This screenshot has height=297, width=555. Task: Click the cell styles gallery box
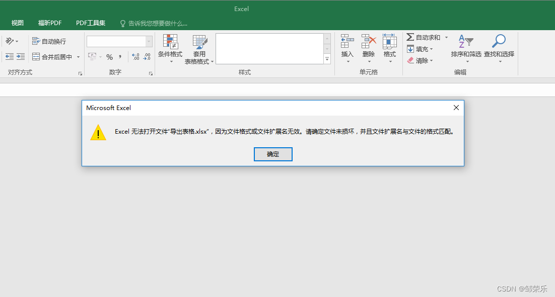click(x=270, y=49)
